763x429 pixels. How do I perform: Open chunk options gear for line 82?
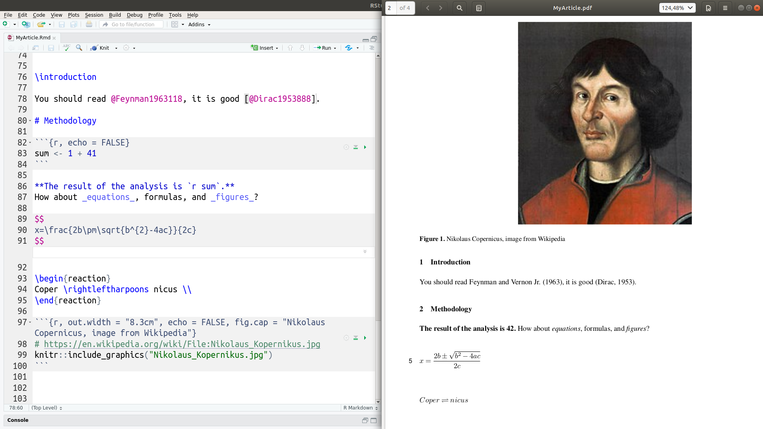tap(346, 147)
